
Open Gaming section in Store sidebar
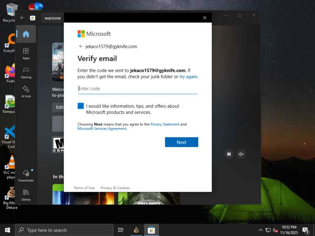point(26,73)
